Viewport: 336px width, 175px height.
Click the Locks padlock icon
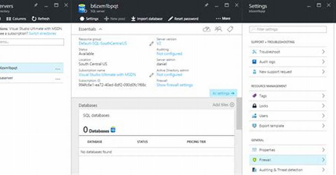pyautogui.click(x=254, y=106)
